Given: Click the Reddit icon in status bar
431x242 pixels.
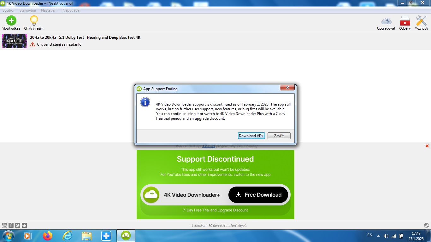Looking at the screenshot, I should pyautogui.click(x=24, y=225).
